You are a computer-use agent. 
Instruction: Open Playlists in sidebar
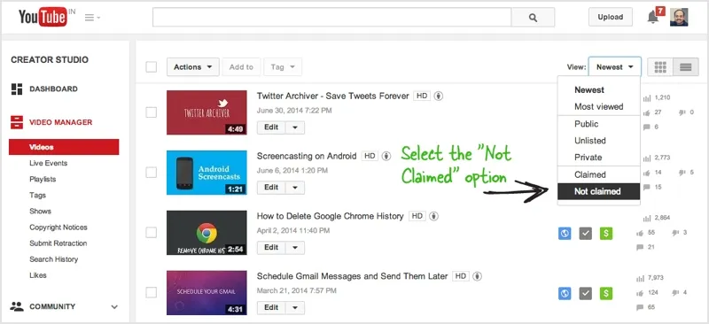[43, 180]
